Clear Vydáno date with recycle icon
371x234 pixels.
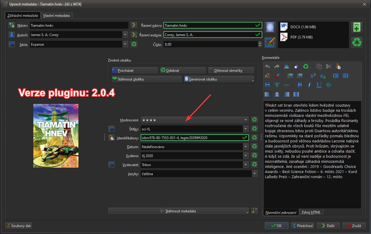254,156
